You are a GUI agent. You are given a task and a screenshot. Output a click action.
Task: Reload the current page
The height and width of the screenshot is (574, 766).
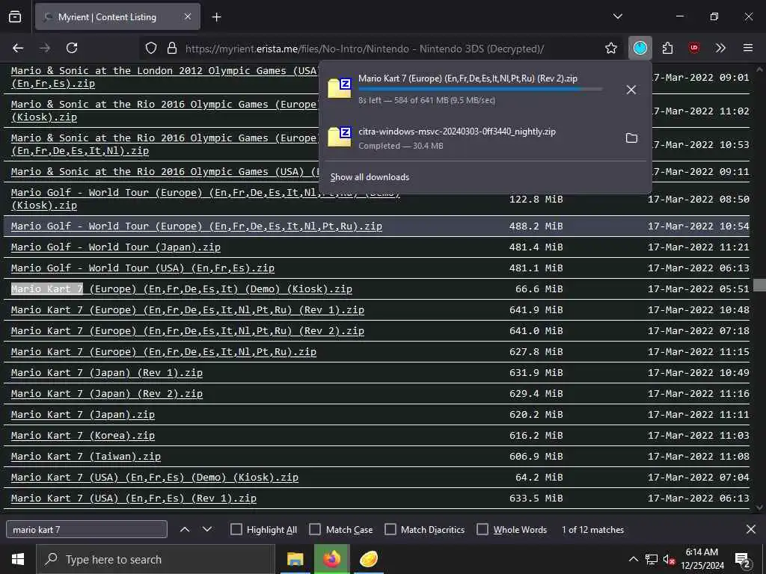[72, 48]
